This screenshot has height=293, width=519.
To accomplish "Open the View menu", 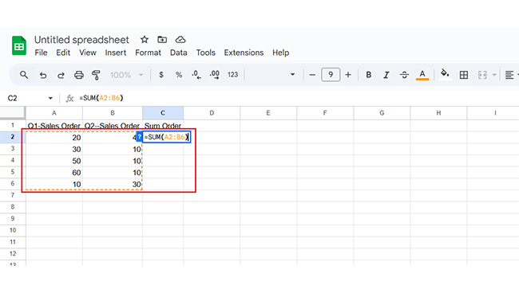I will (87, 53).
